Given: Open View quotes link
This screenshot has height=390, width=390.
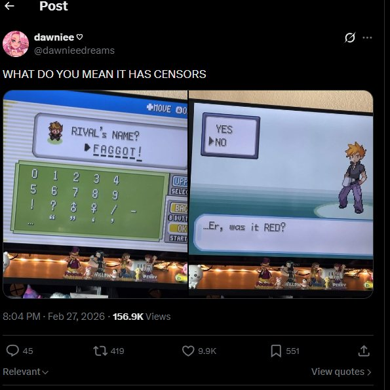Looking at the screenshot, I should [x=341, y=372].
